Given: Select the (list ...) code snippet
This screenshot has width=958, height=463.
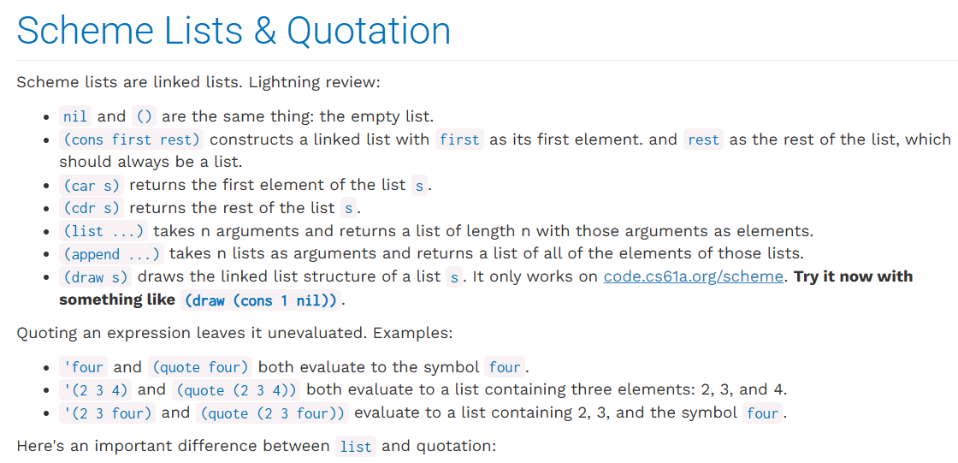Looking at the screenshot, I should pos(103,231).
